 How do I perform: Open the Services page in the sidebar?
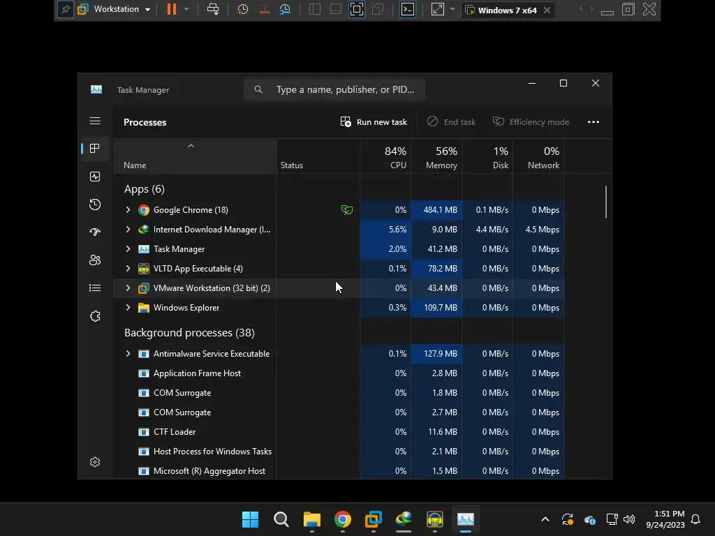(95, 316)
